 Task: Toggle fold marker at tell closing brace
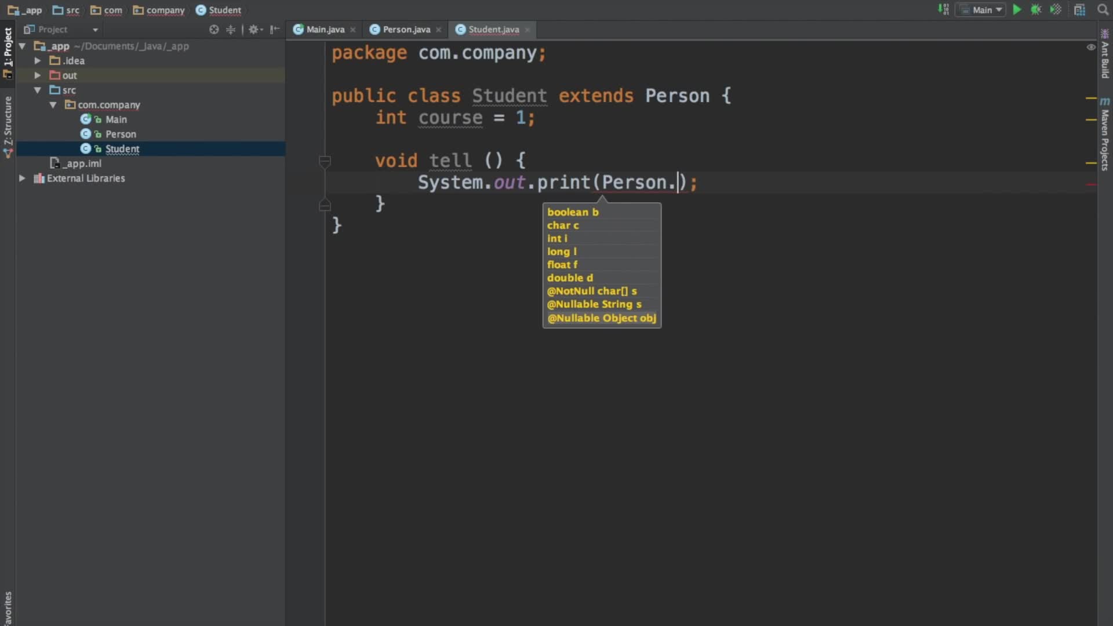click(325, 204)
